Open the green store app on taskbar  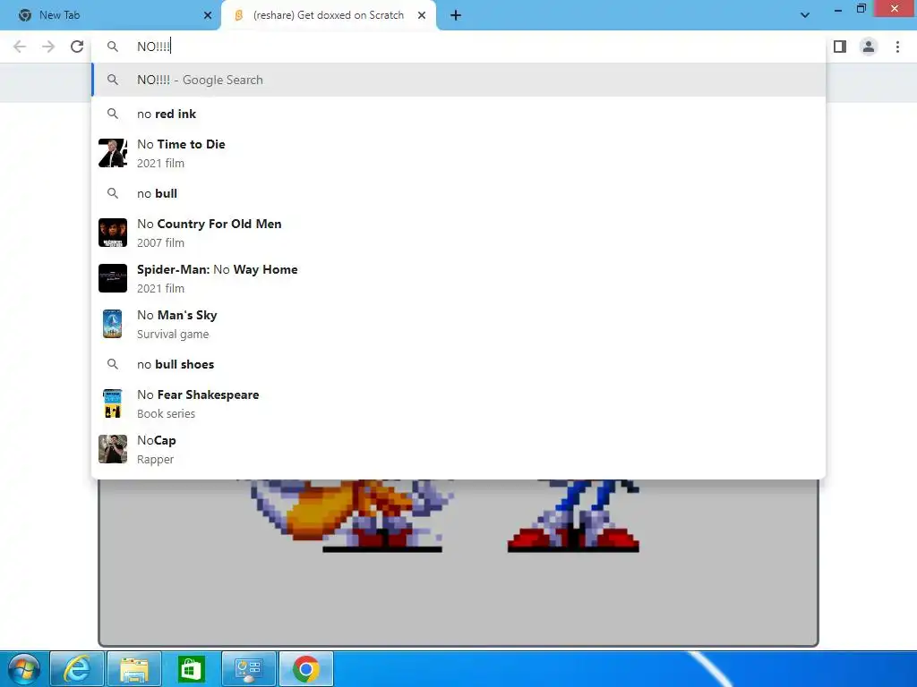coord(192,669)
